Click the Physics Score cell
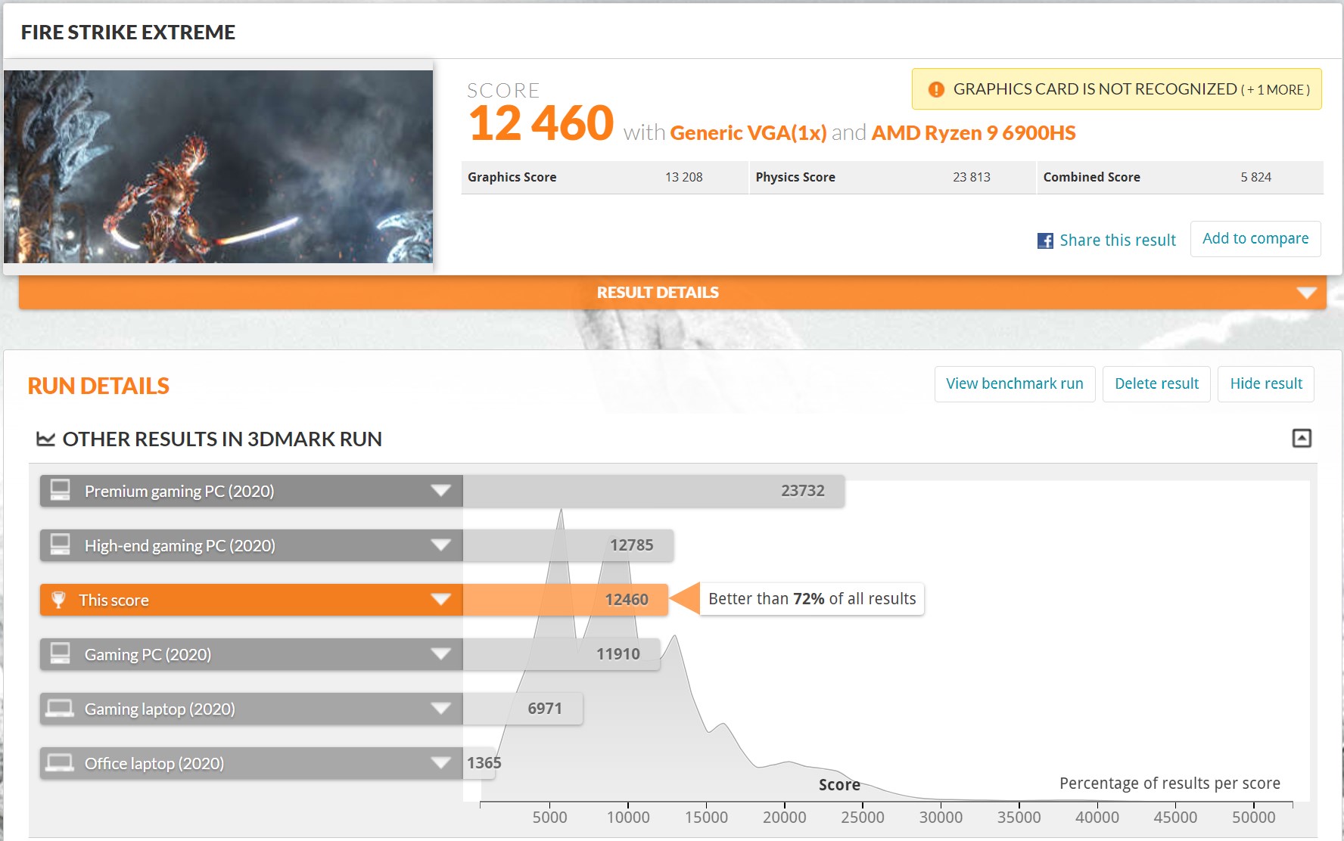Image resolution: width=1344 pixels, height=841 pixels. pyautogui.click(x=892, y=177)
